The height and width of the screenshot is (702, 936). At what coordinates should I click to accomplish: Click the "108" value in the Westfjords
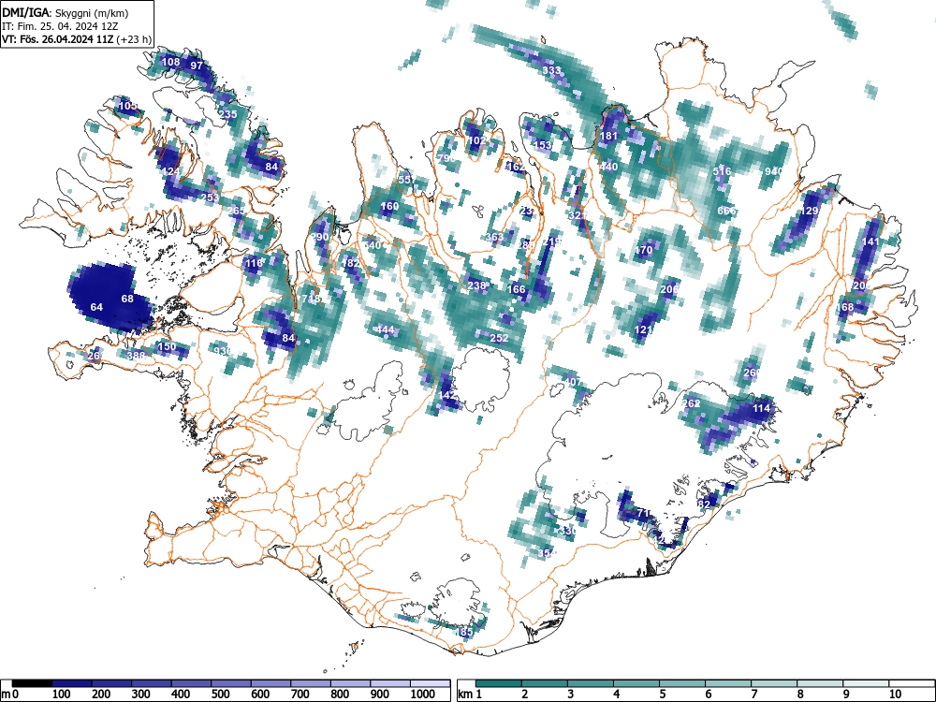[170, 62]
